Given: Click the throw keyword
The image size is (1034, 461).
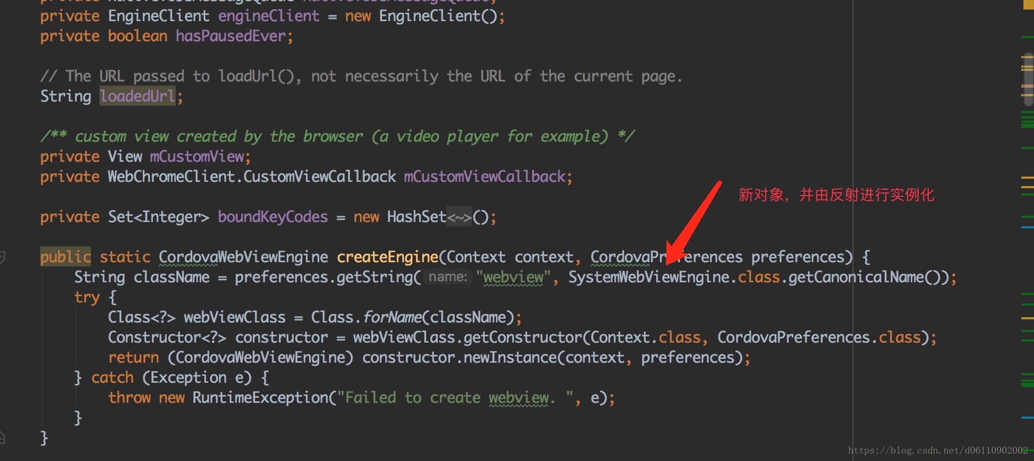Looking at the screenshot, I should click(x=129, y=398).
